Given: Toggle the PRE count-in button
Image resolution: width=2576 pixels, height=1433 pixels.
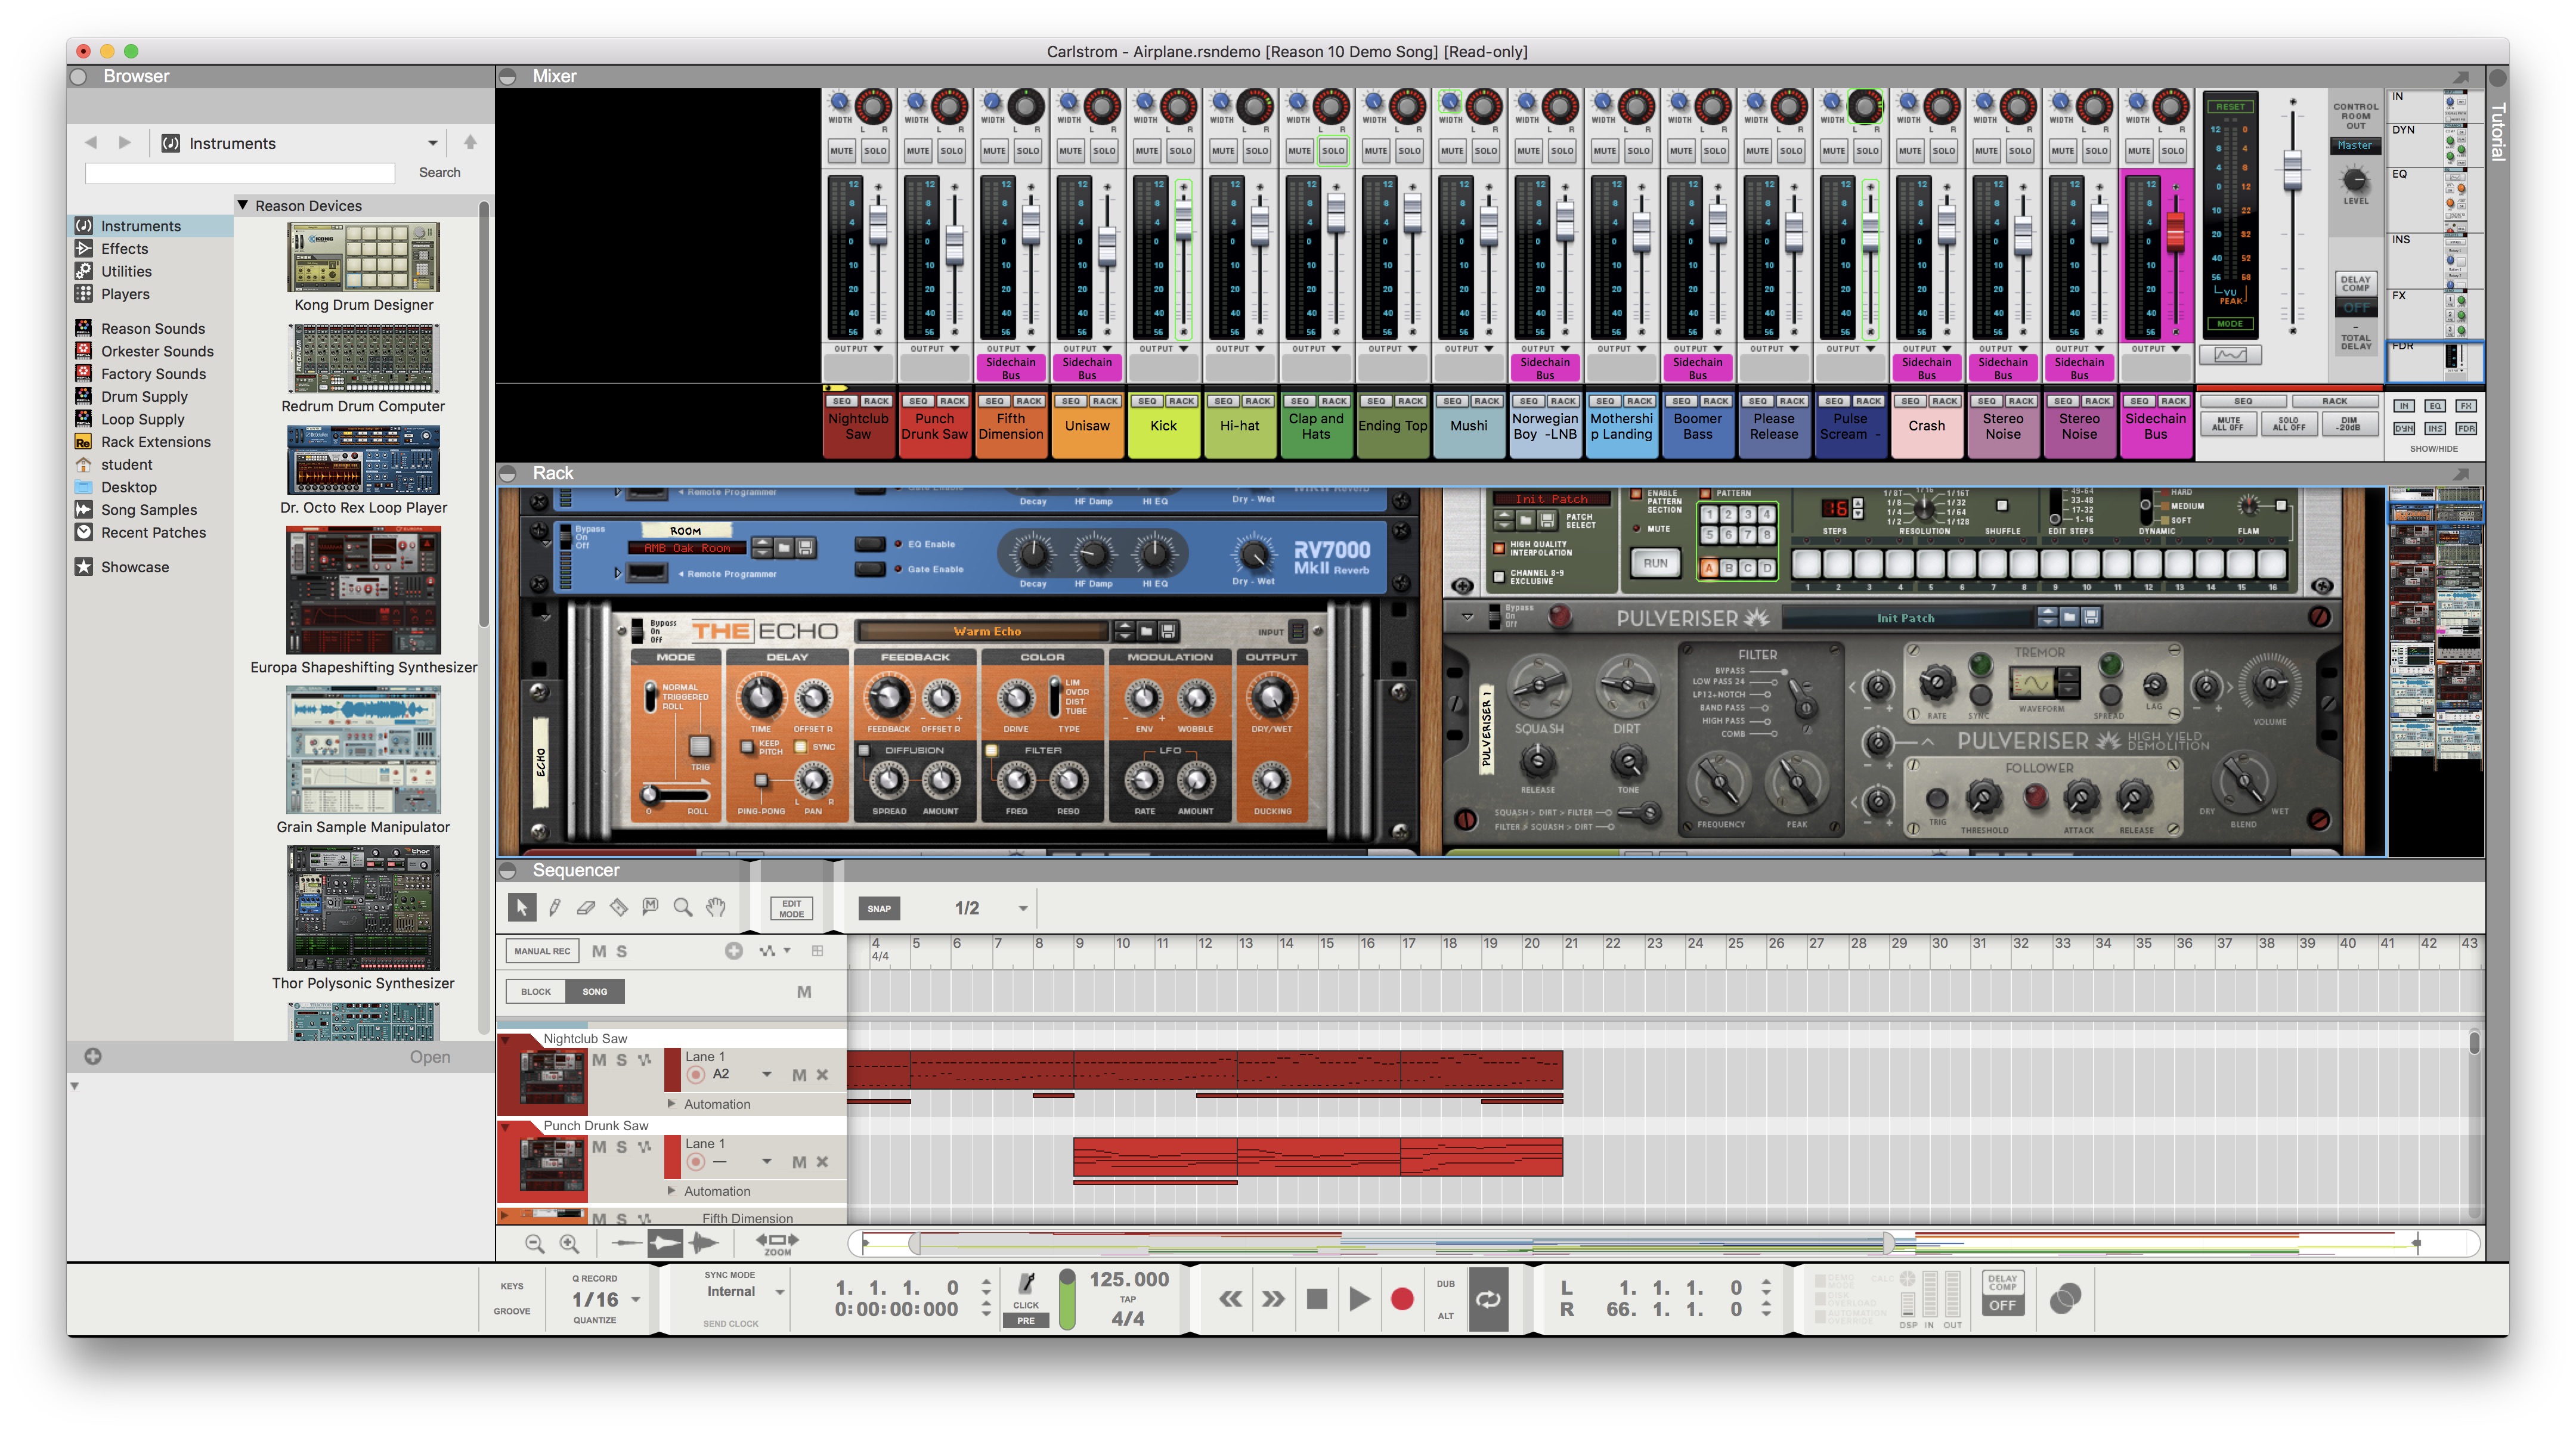Looking at the screenshot, I should (1026, 1320).
